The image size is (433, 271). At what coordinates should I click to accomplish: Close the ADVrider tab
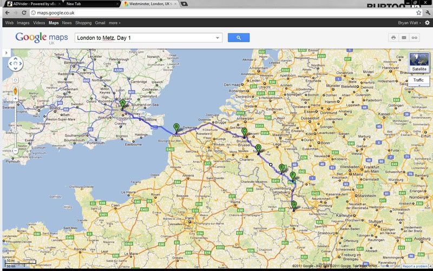(x=60, y=4)
